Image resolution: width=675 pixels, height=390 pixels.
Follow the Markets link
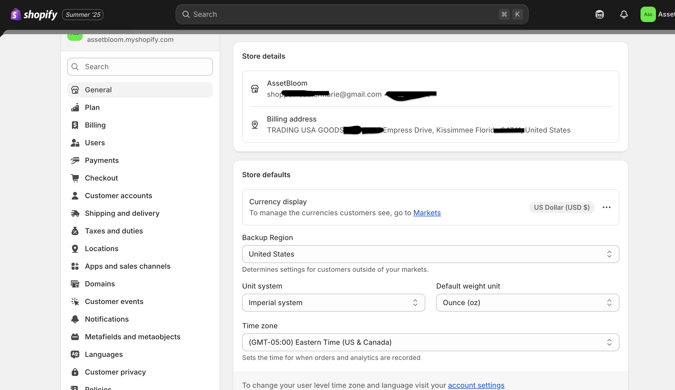click(427, 213)
